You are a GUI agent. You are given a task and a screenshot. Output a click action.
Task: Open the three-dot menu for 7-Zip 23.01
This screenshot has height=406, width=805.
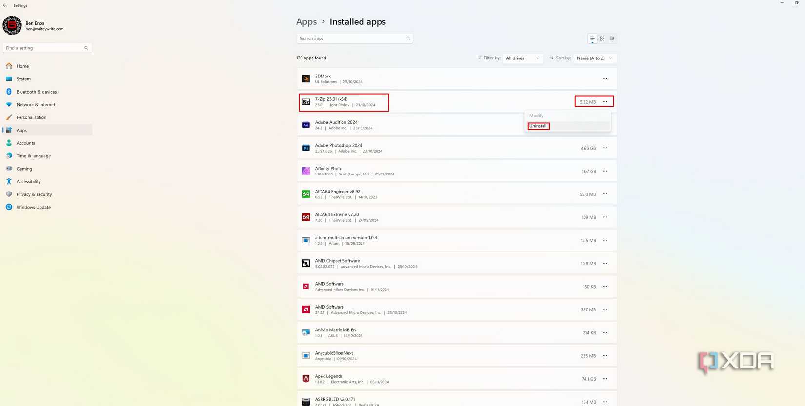click(605, 102)
